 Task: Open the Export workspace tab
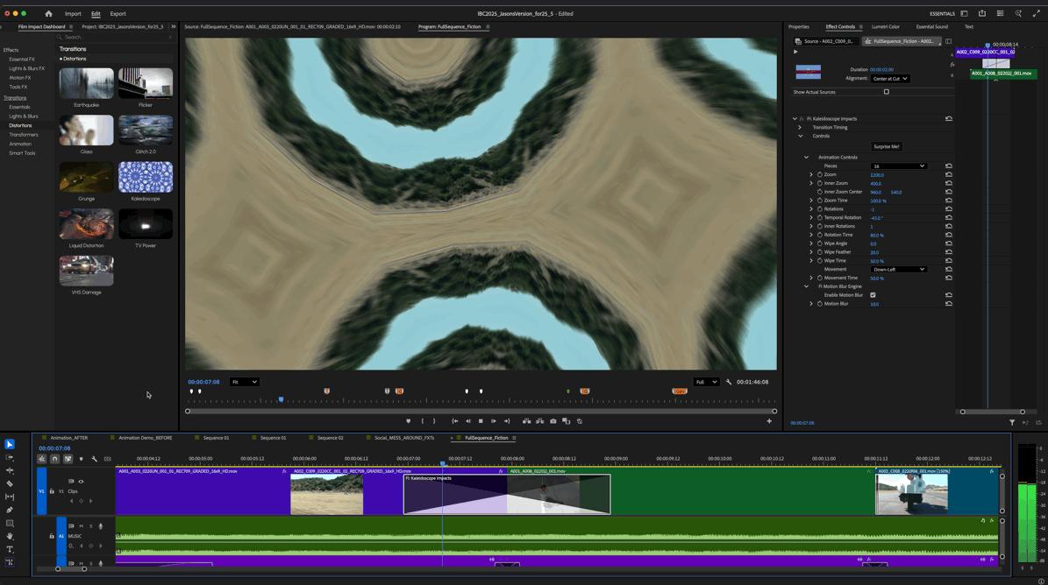point(118,13)
